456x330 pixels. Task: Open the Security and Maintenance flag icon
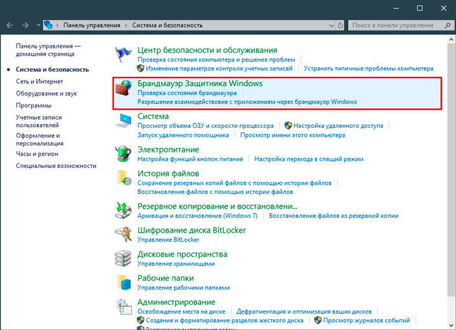click(124, 54)
